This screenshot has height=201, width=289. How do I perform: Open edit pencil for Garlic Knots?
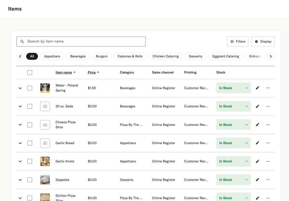click(257, 161)
